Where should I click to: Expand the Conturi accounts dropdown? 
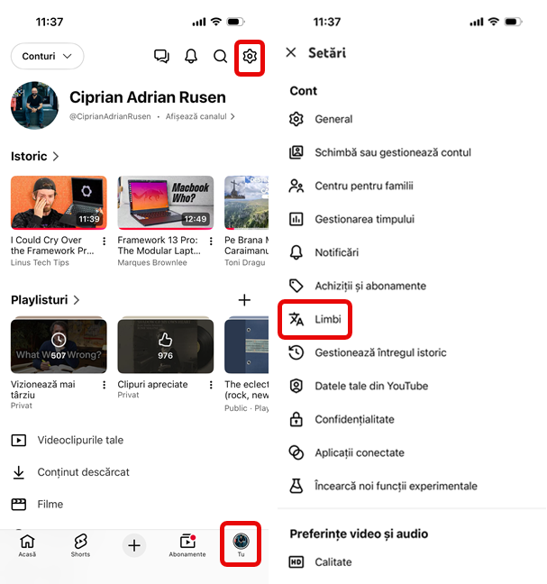pos(47,56)
